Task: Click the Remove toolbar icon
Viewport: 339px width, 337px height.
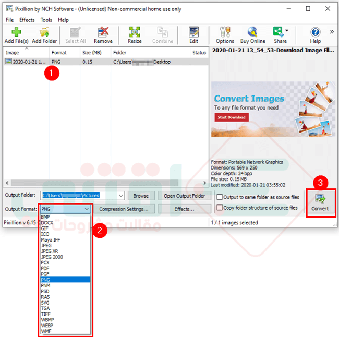Action: pos(103,35)
